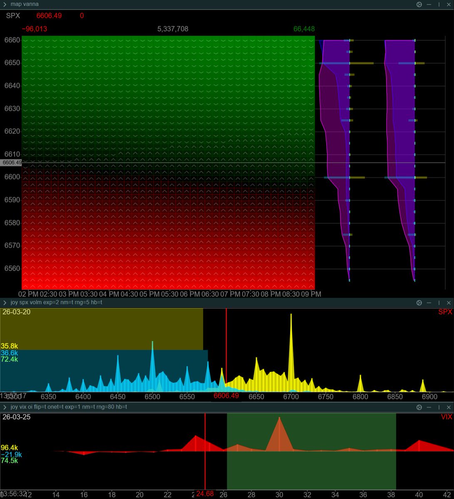Click the yellow 35.8k value
Viewport: 454px width, 499px height.
pyautogui.click(x=9, y=346)
